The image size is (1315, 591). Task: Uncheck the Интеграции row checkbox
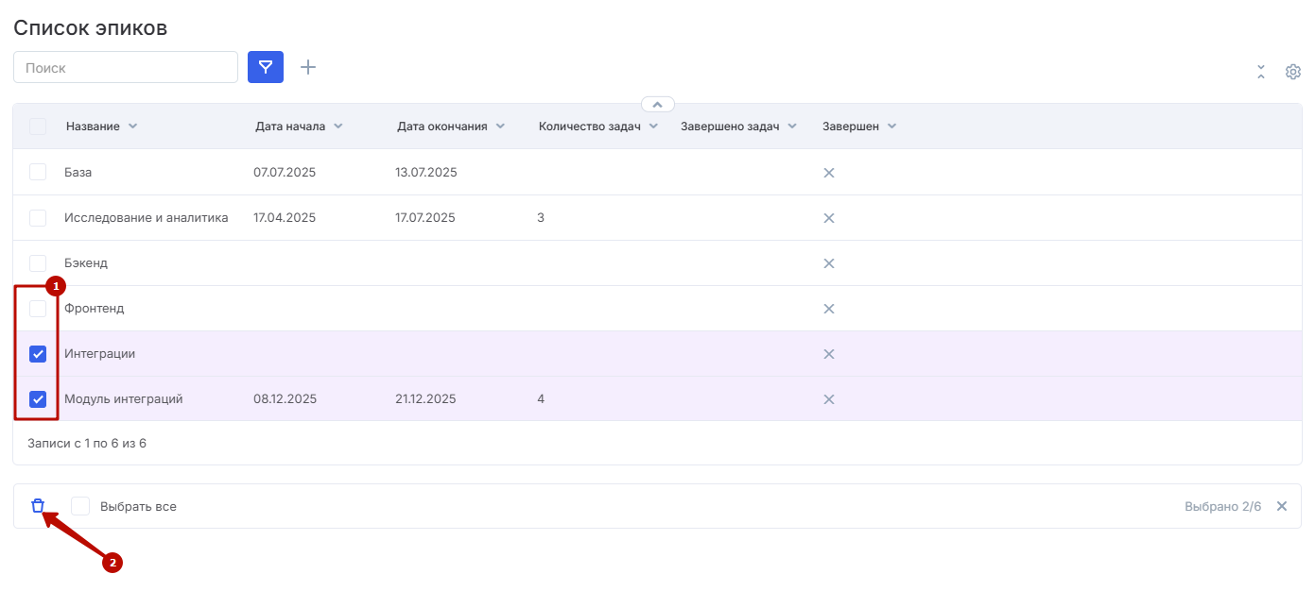(38, 354)
